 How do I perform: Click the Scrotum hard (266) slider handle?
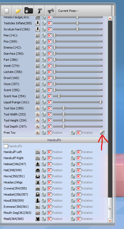point(77,29)
